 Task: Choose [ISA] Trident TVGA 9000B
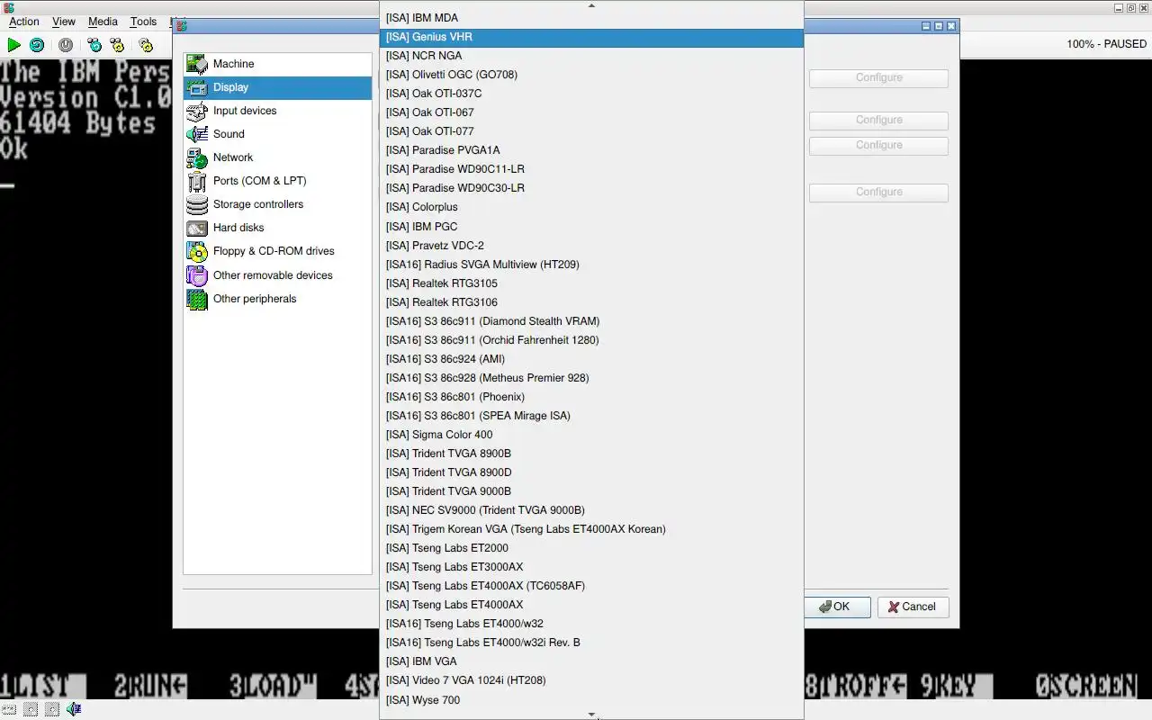(591, 491)
